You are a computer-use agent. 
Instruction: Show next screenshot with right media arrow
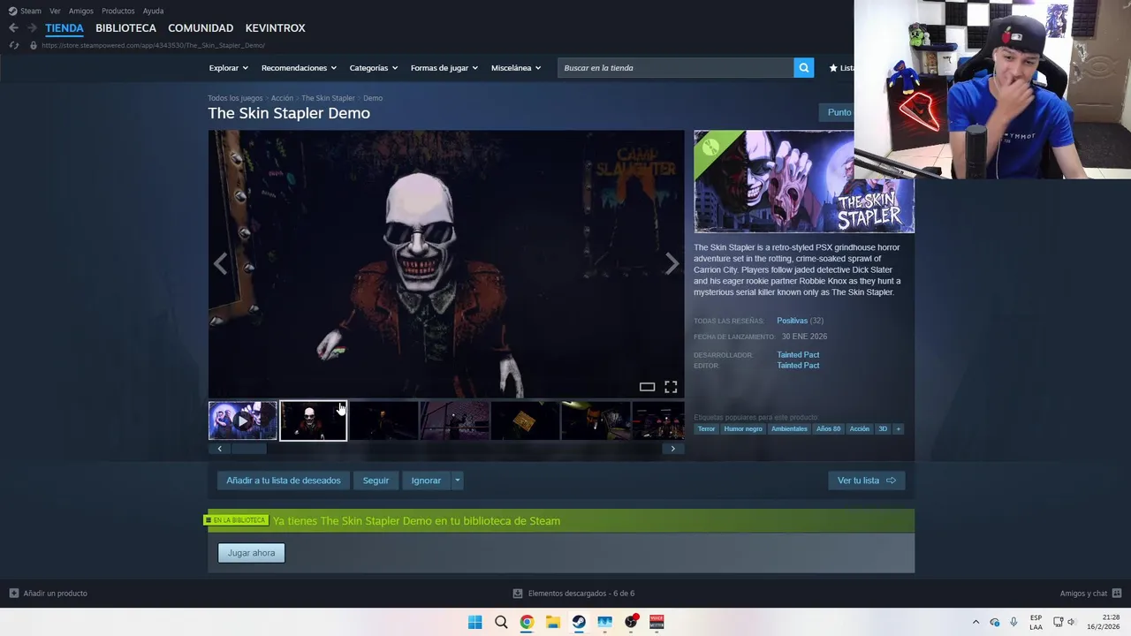tap(672, 263)
